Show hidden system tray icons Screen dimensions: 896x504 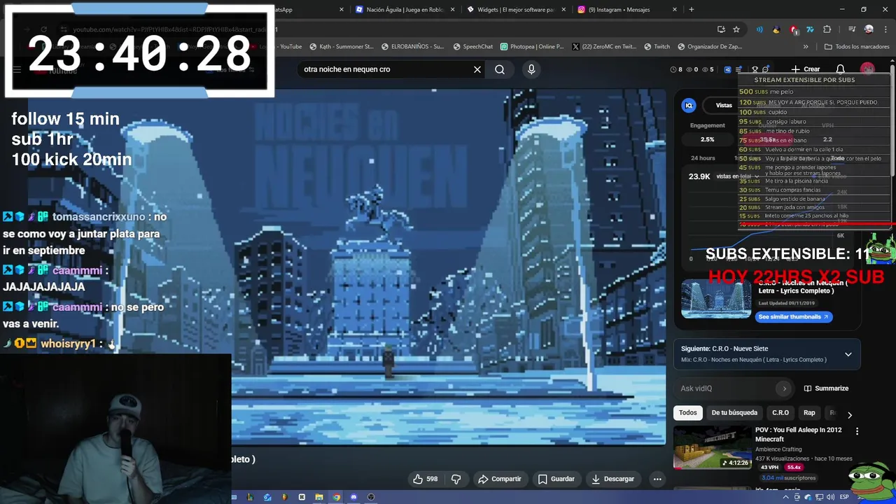[x=786, y=497]
